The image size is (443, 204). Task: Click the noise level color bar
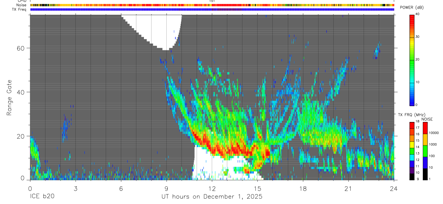(425, 151)
